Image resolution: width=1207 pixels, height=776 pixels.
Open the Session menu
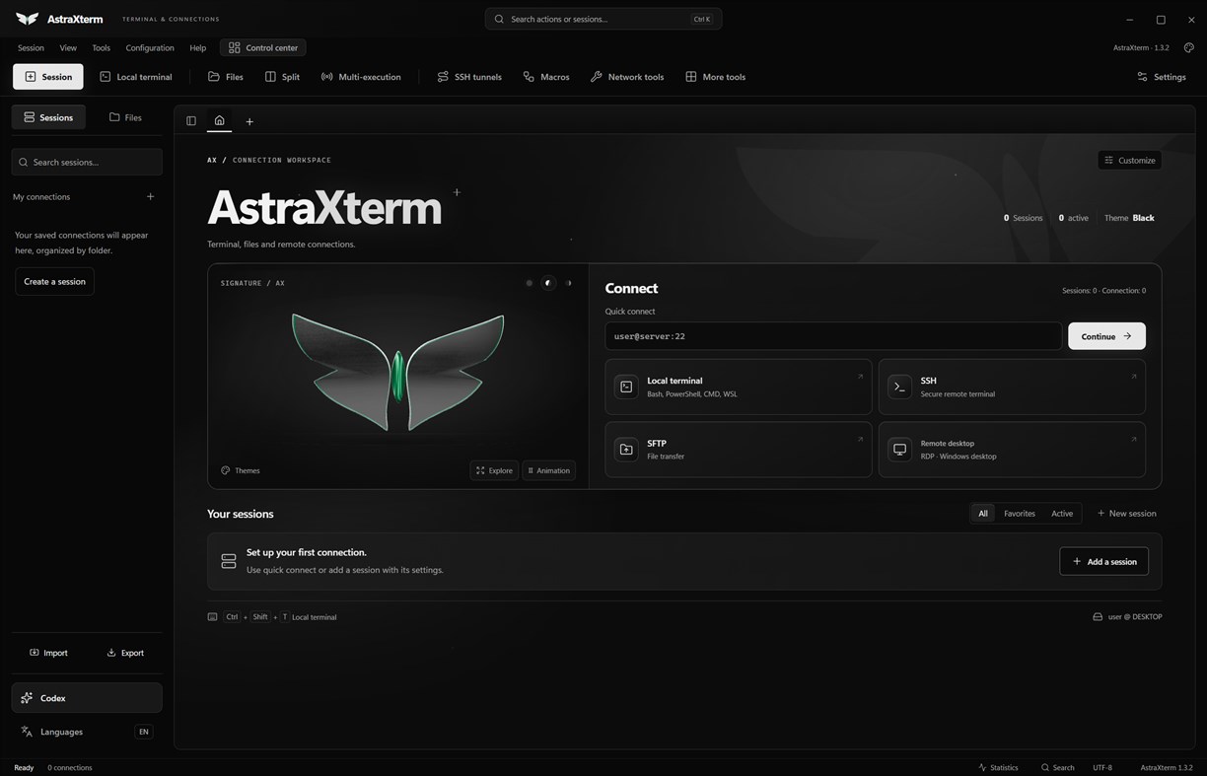tap(31, 47)
